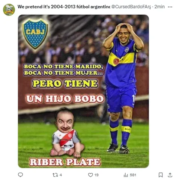Image resolution: width=177 pixels, height=180 pixels.
Task: Share the post with upload arrow icon
Action: (170, 175)
